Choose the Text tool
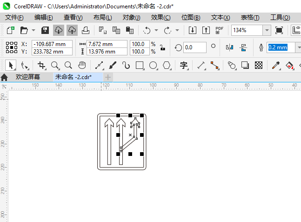This screenshot has width=301, height=222. pos(184,65)
